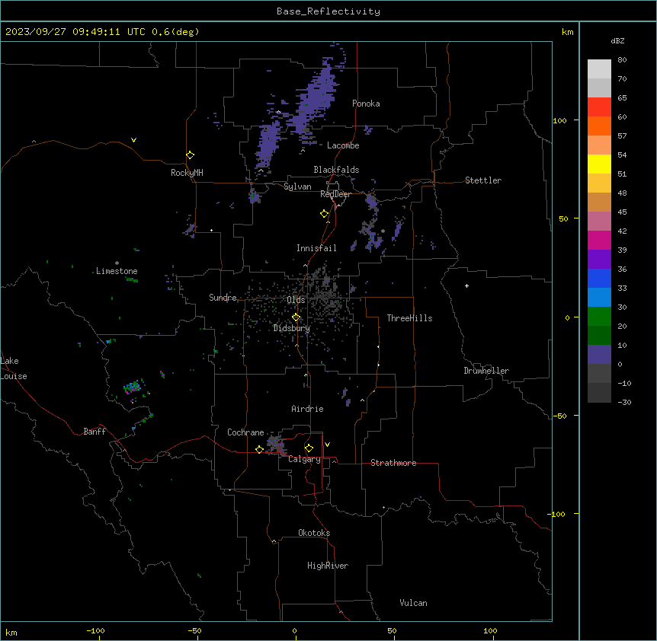Click the Blackfalds label
Image resolution: width=657 pixels, height=641 pixels.
coord(336,170)
